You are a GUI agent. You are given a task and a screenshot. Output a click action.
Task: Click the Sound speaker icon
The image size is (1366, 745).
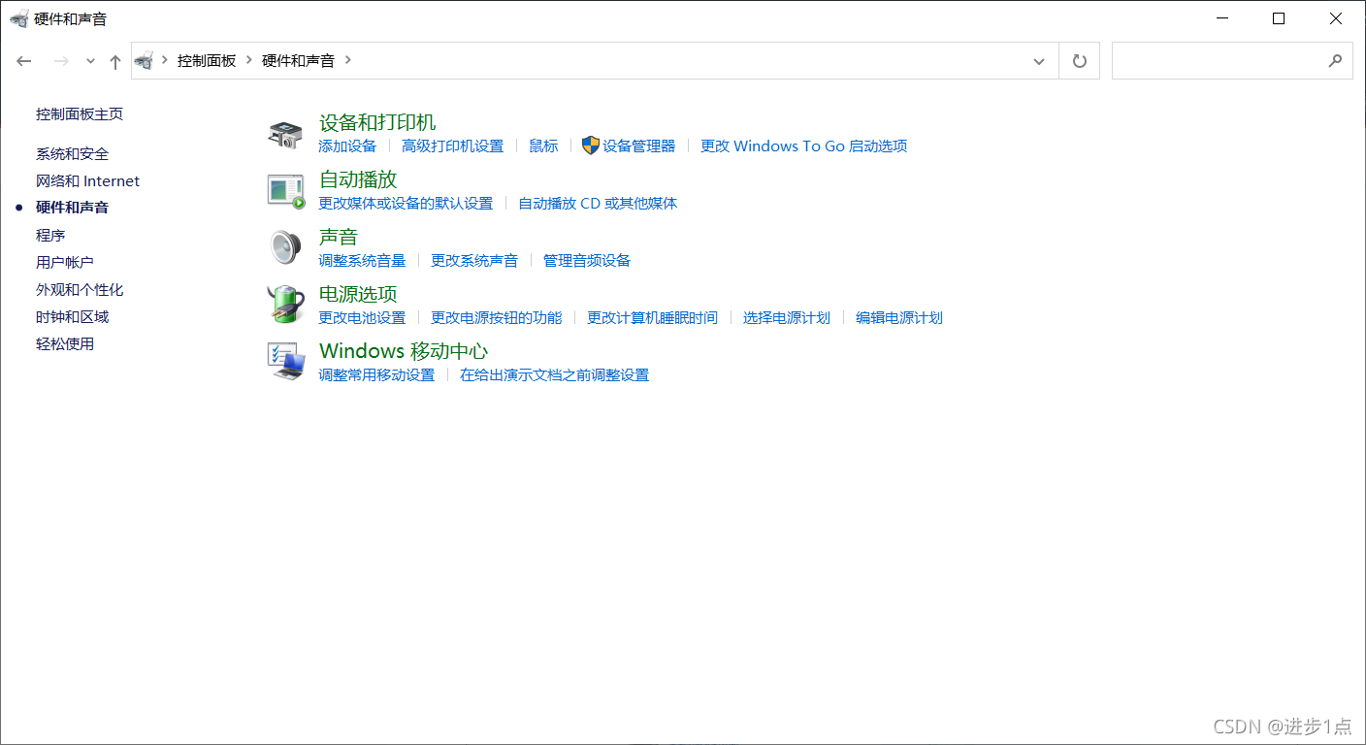pos(286,247)
